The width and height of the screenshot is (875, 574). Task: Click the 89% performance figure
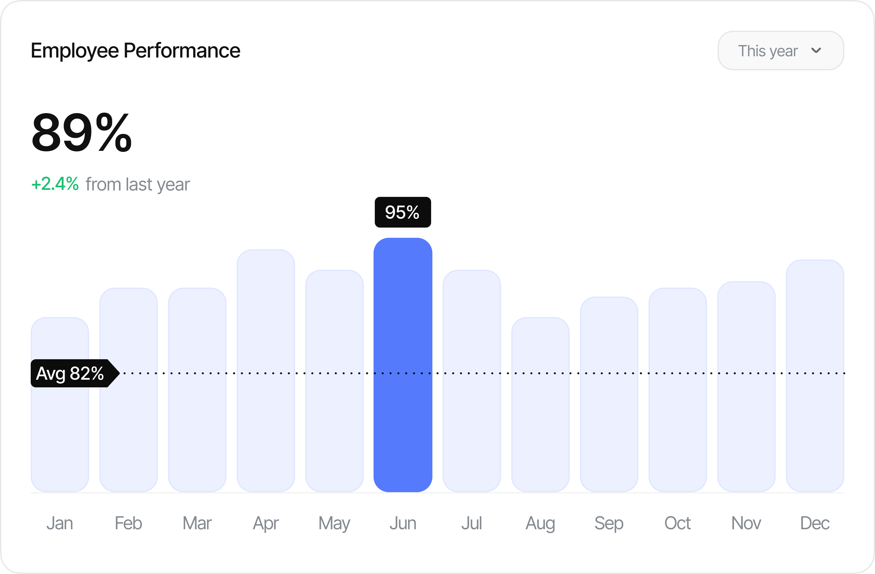pos(81,132)
